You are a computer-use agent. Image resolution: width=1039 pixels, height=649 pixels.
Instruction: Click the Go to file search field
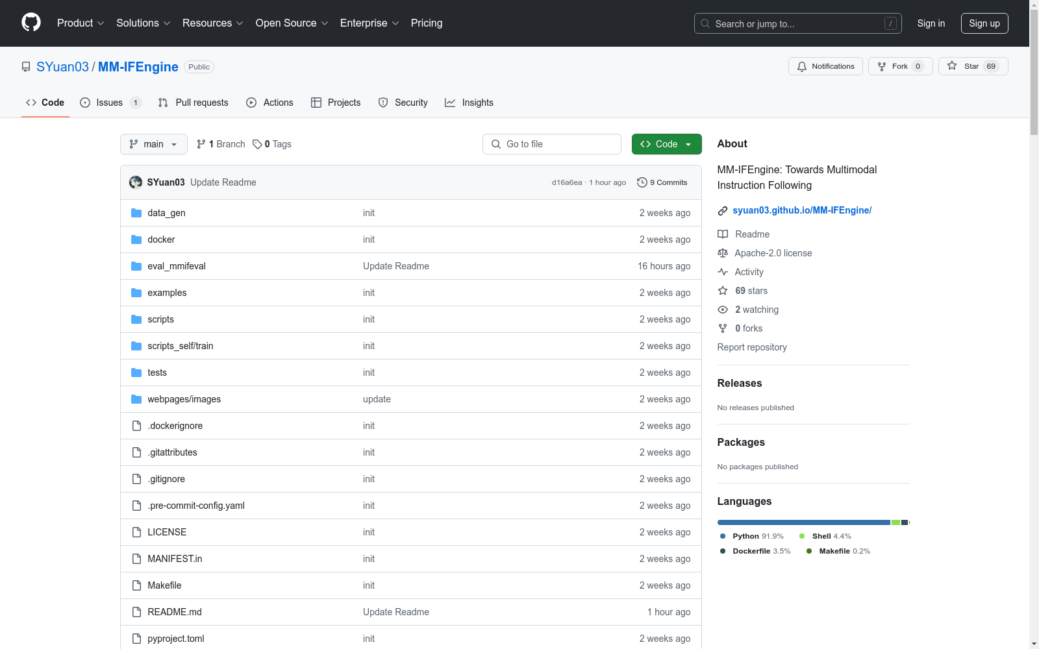click(552, 144)
